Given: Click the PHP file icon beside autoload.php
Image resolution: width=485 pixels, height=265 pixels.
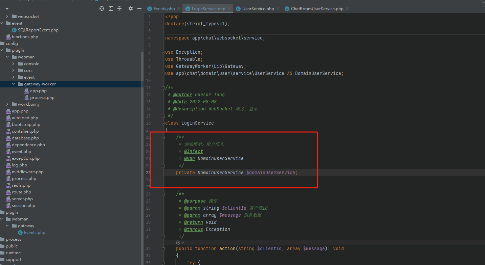Looking at the screenshot, I should 8,118.
